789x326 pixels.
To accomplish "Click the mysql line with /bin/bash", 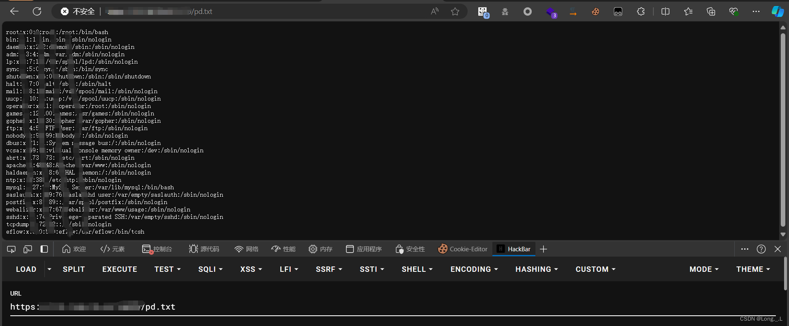I will [90, 187].
